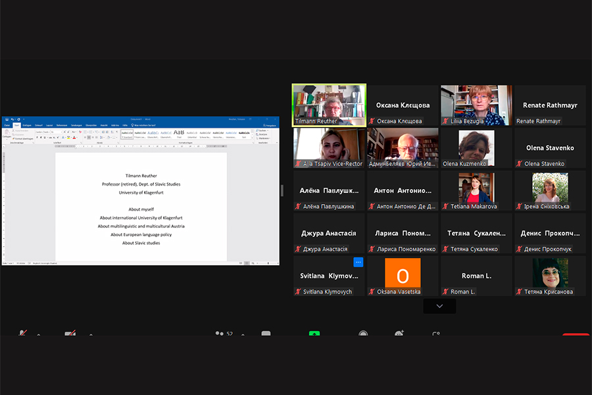
Task: Apply the Standard style in gallery
Action: coord(127,134)
